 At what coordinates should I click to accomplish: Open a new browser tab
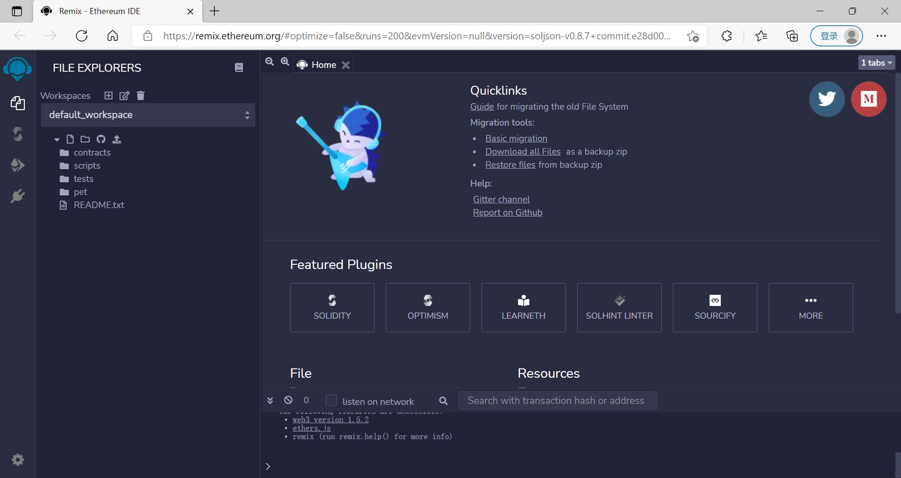[x=214, y=11]
